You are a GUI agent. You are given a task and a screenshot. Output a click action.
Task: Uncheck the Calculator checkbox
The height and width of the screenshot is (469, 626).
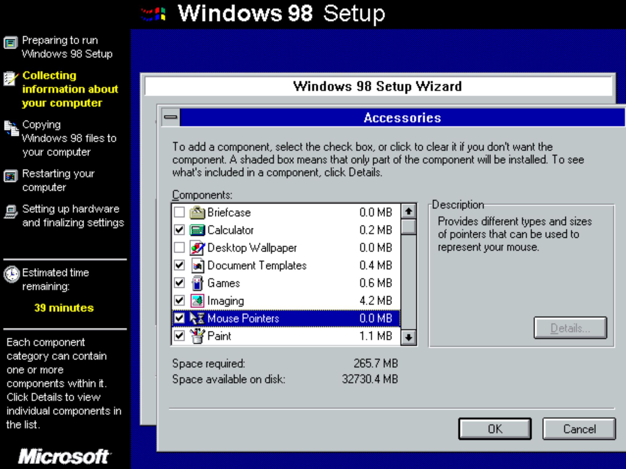(179, 230)
